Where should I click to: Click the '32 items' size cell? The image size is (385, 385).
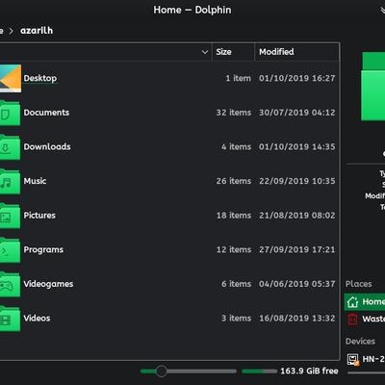[x=234, y=113]
